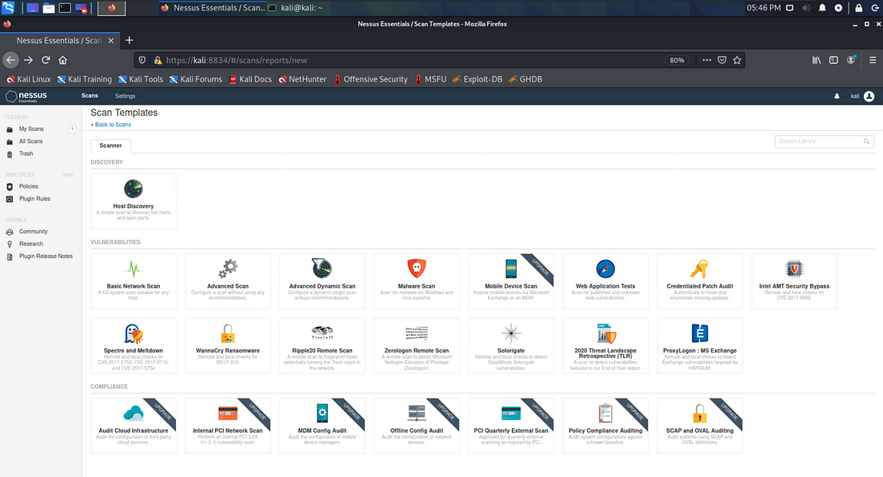Image resolution: width=883 pixels, height=477 pixels.
Task: Click the lock screen icon in panel
Action: 858,8
